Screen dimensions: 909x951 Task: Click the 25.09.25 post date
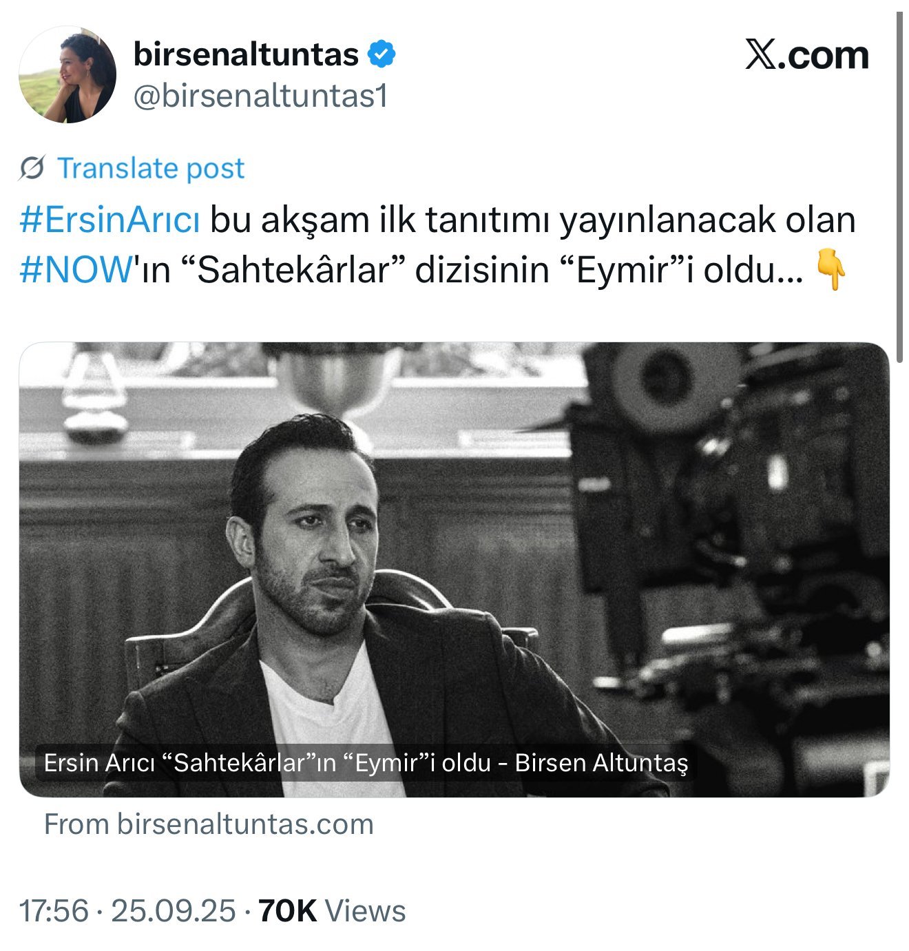click(x=174, y=911)
